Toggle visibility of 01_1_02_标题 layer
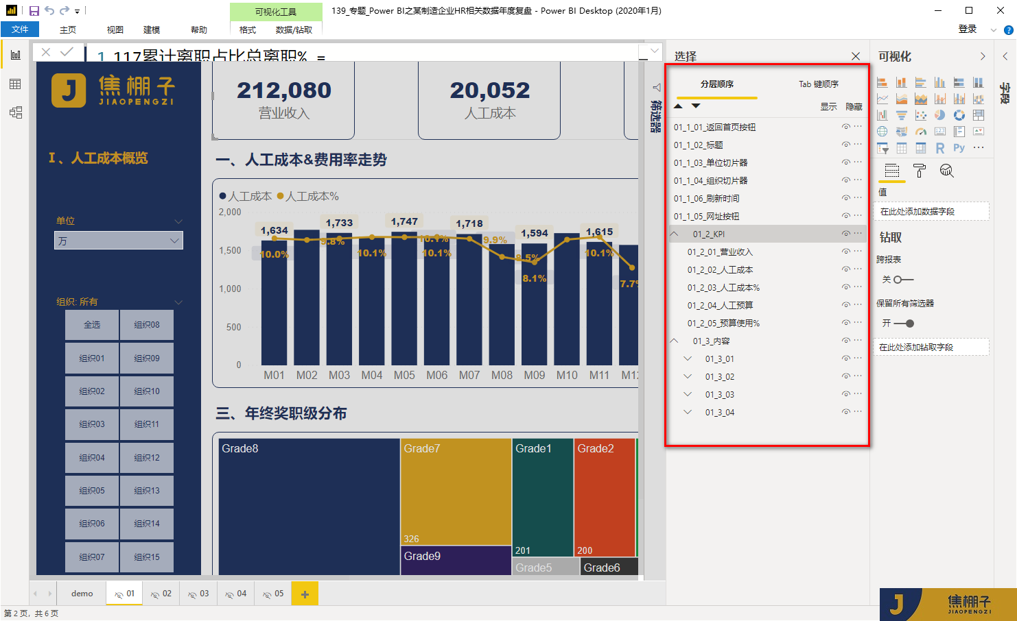This screenshot has width=1017, height=621. (846, 145)
